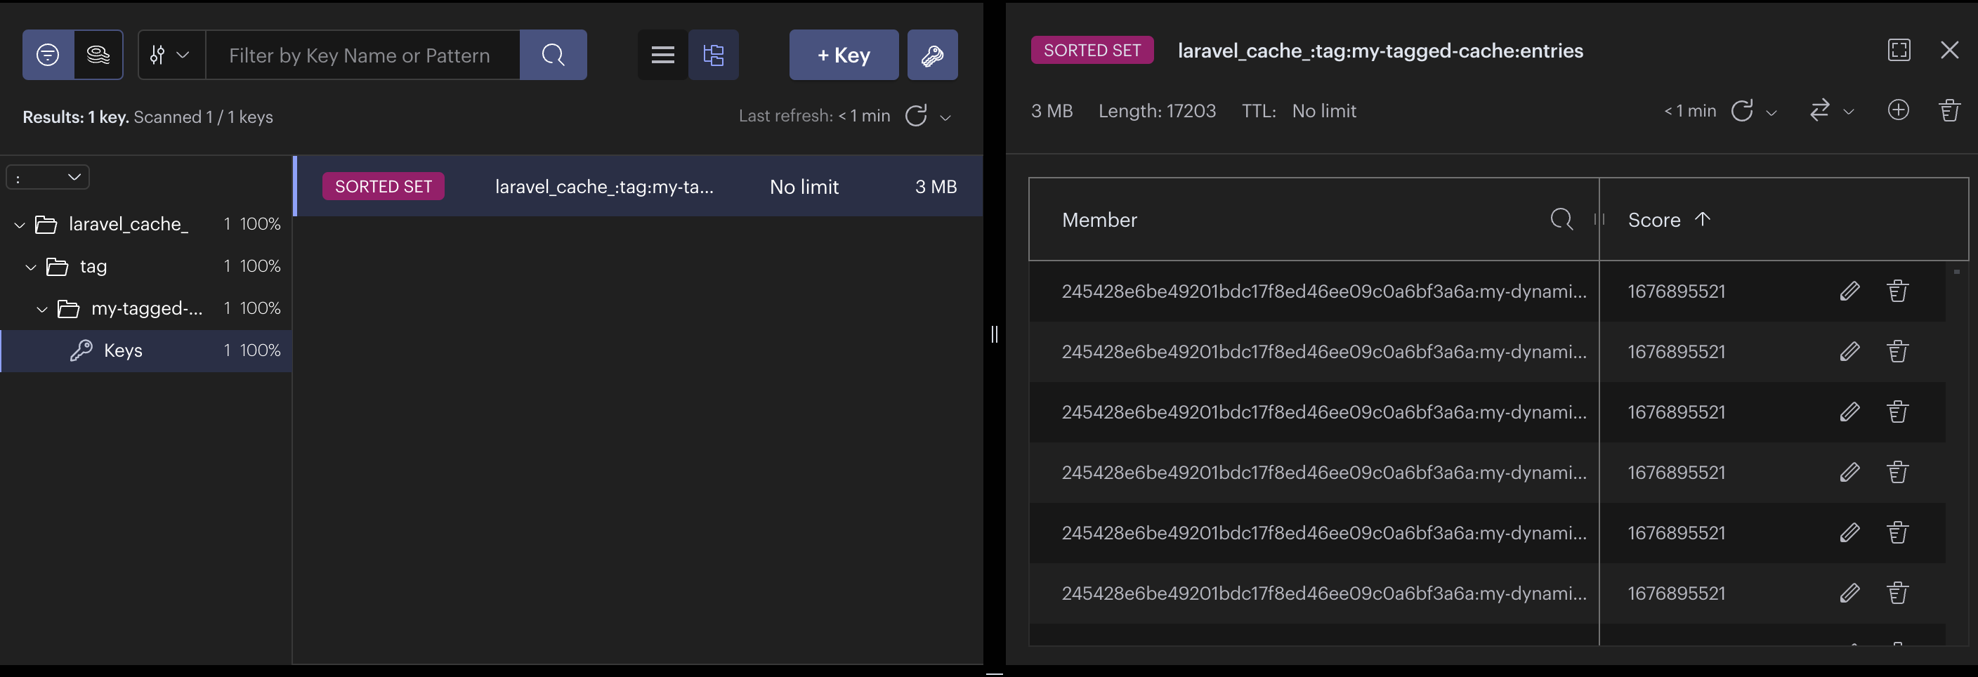Open key list auto-refresh options chevron
The height and width of the screenshot is (677, 1978).
[946, 117]
